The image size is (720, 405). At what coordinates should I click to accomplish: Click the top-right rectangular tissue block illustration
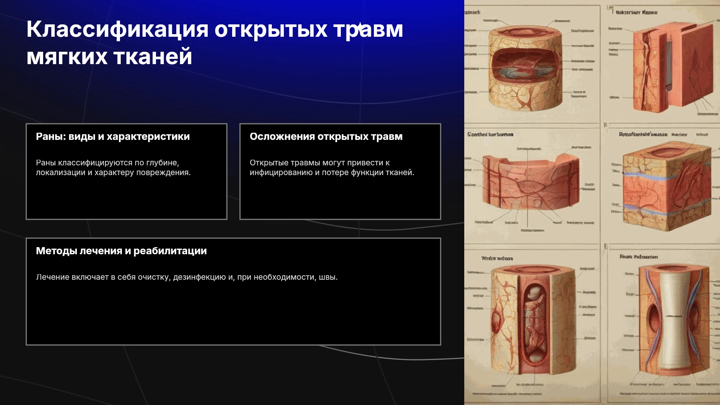pyautogui.click(x=673, y=67)
